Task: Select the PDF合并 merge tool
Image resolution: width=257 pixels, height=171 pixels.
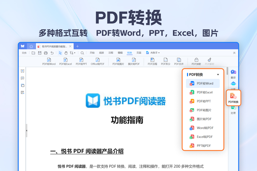Action: 179,61
